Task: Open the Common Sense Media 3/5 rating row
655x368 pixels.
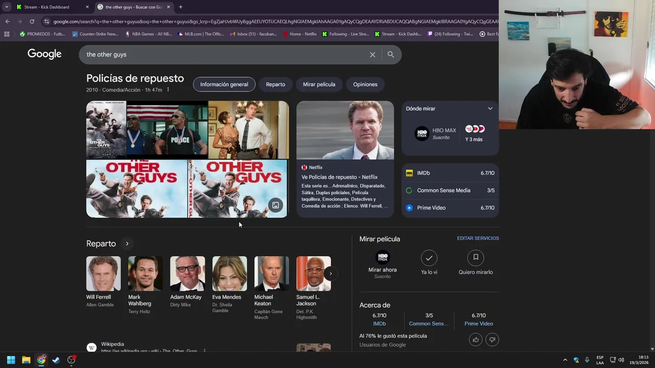Action: point(450,191)
